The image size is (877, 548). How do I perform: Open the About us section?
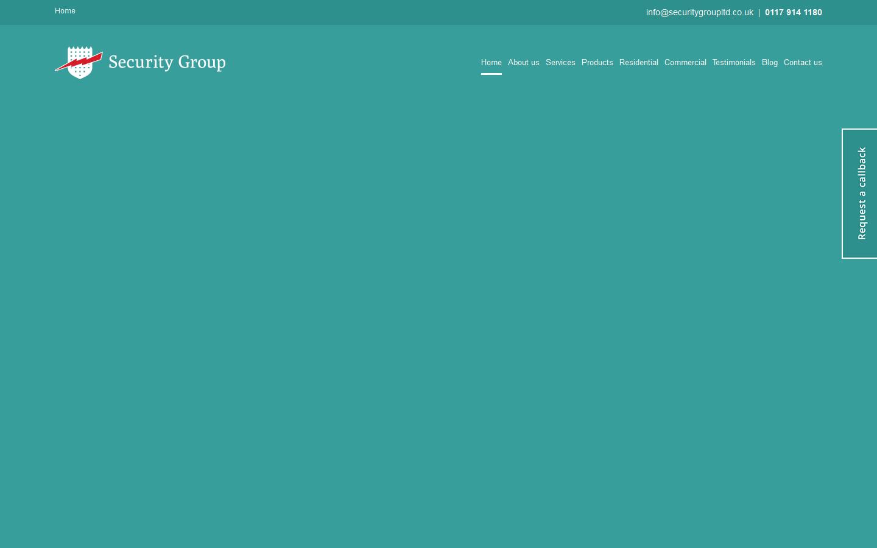(523, 62)
